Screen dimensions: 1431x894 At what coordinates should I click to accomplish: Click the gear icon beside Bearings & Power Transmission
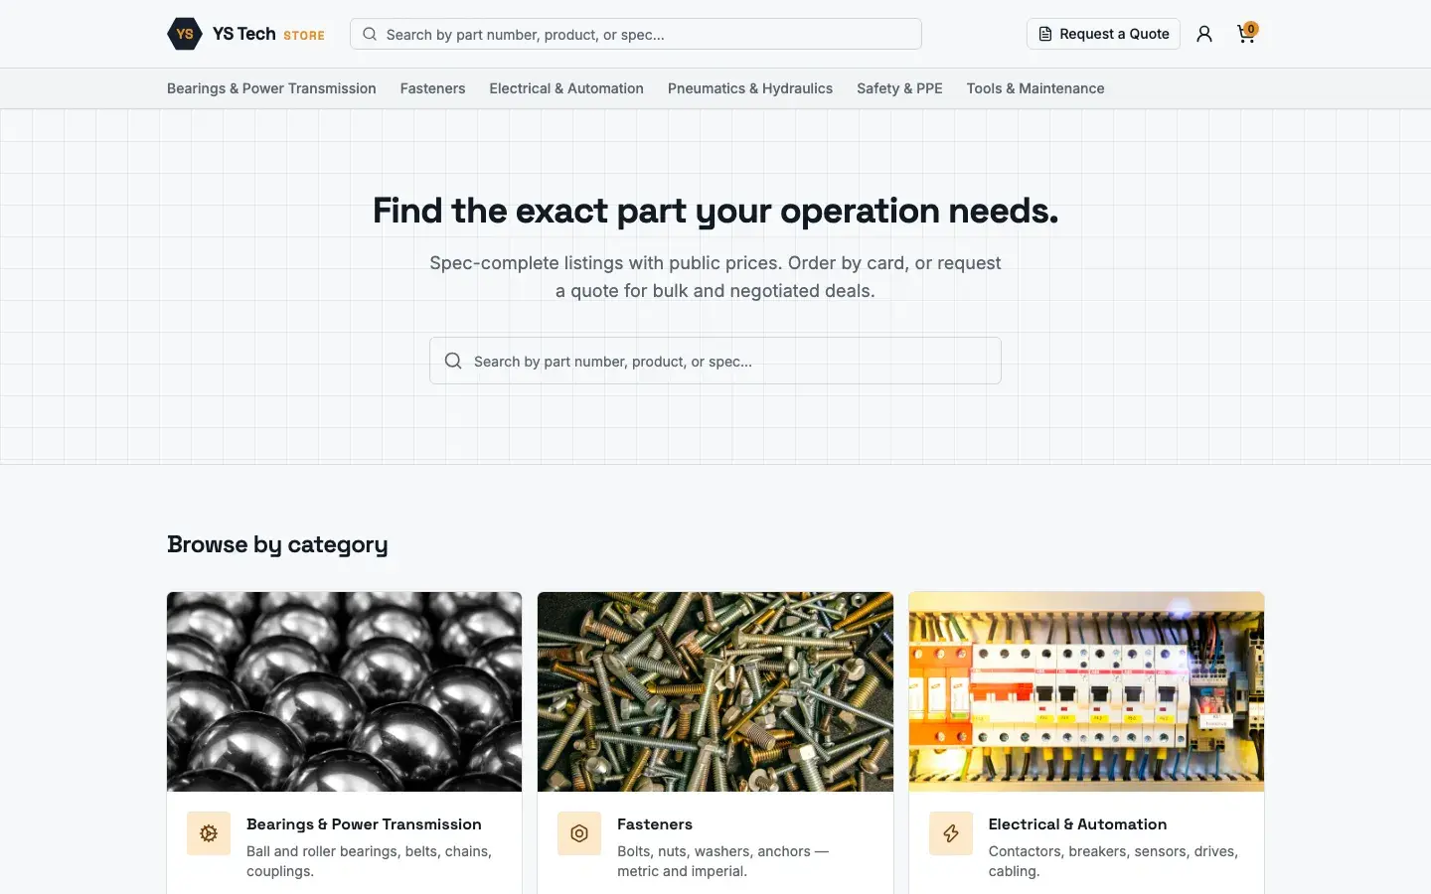coord(209,833)
